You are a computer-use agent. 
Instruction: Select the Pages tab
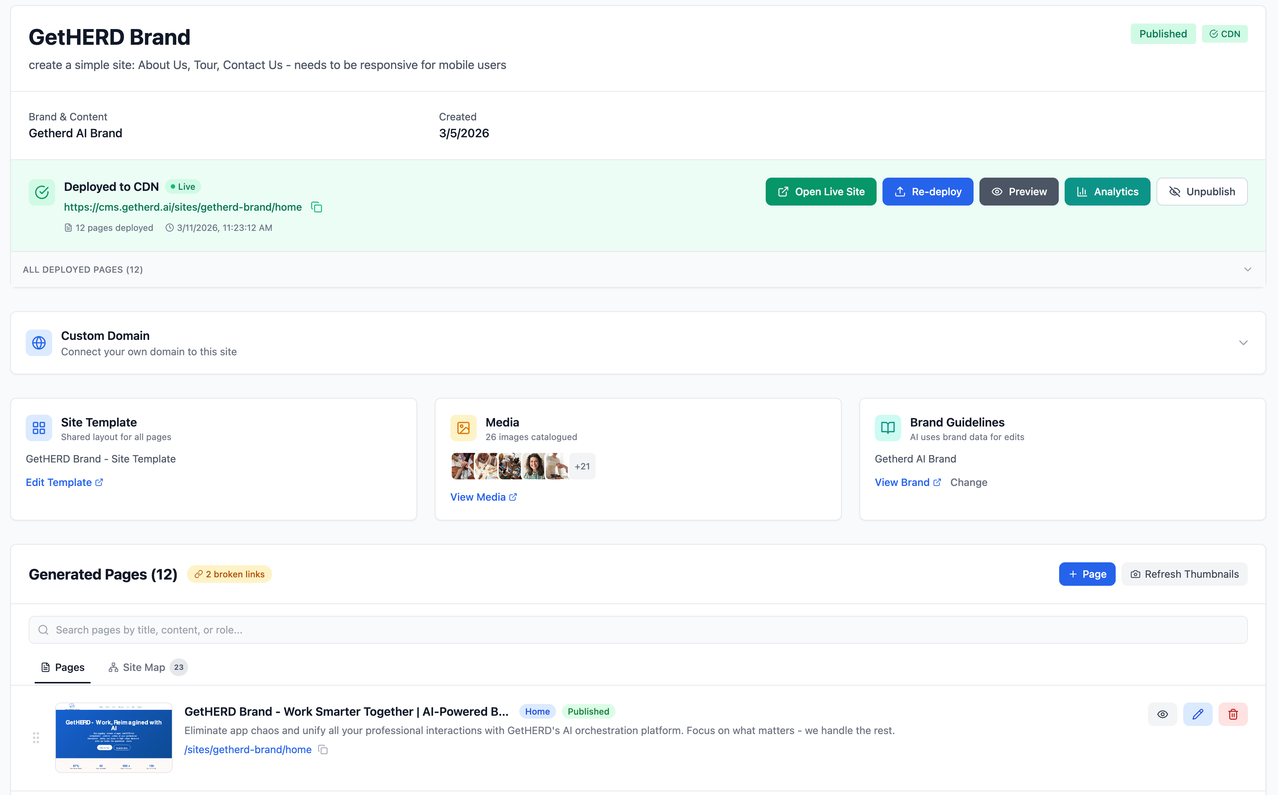click(62, 667)
